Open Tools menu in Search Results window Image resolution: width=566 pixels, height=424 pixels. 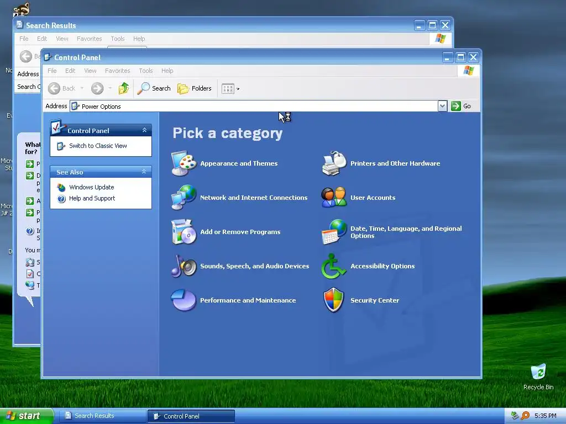click(x=118, y=39)
